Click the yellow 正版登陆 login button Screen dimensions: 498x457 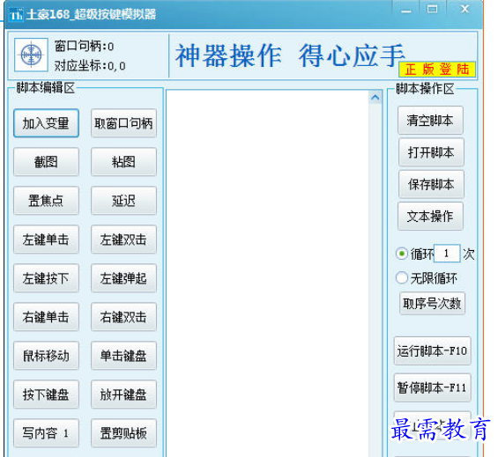point(437,70)
